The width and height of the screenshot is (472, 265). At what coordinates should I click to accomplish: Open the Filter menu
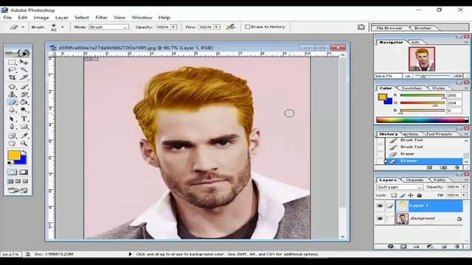click(102, 18)
